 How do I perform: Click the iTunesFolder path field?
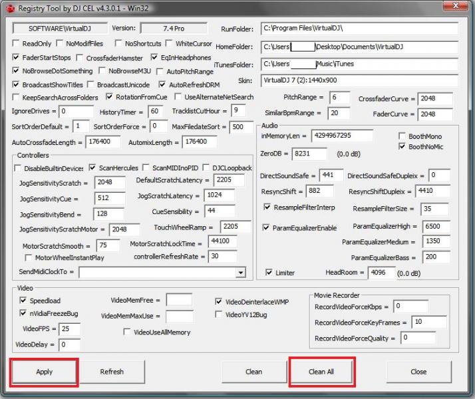pos(359,65)
